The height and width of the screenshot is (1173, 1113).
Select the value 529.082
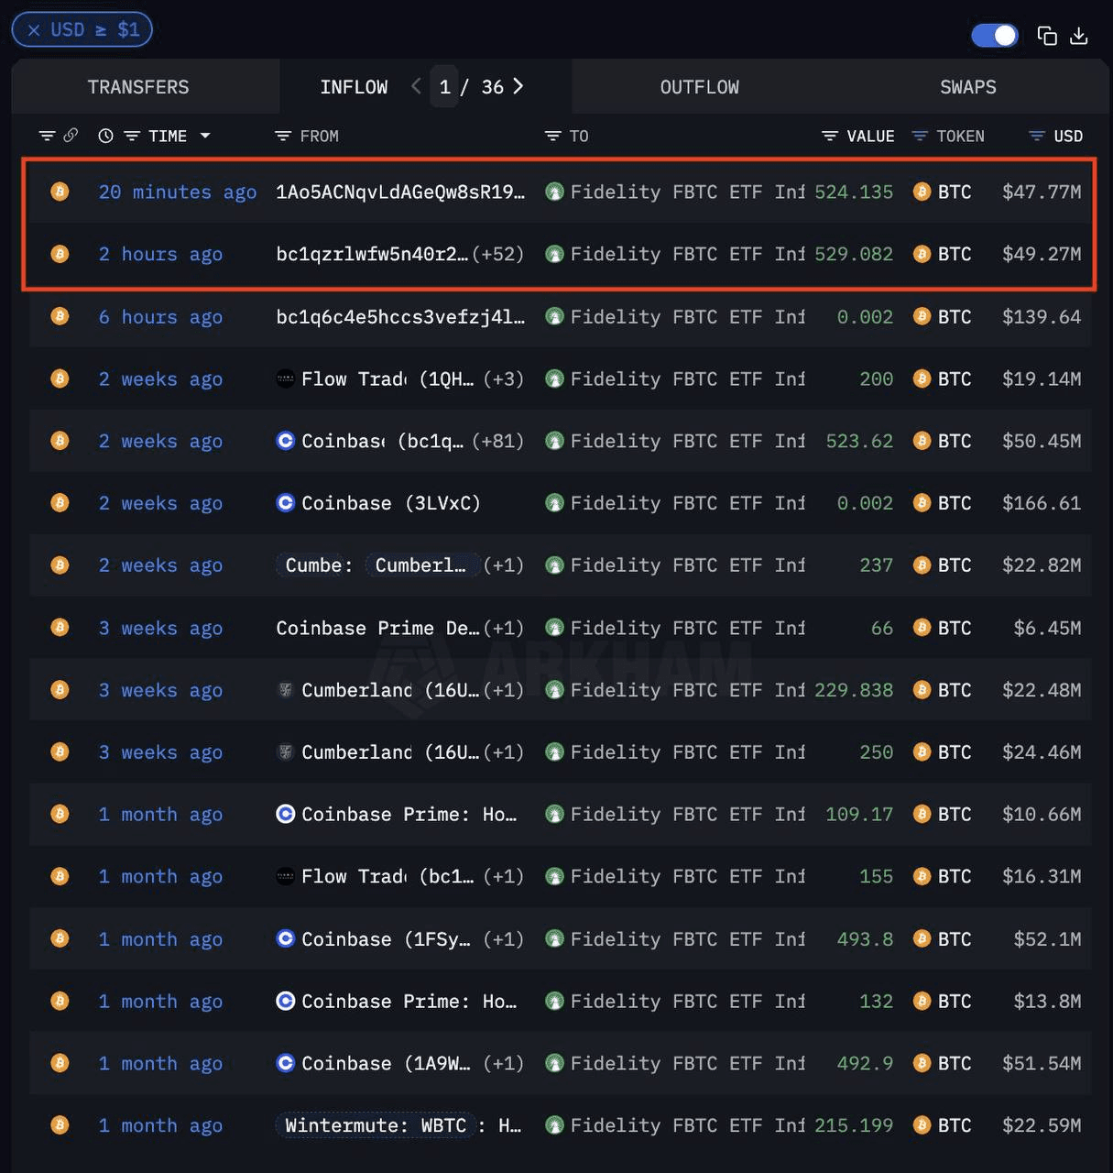click(x=854, y=255)
